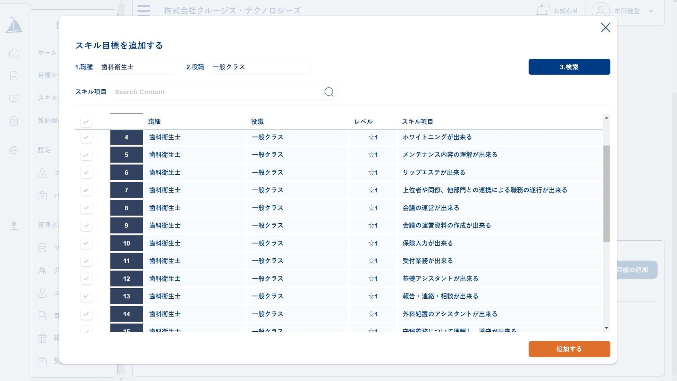This screenshot has height=381, width=677.
Task: Click the sailboat logo icon
Action: coord(14,25)
